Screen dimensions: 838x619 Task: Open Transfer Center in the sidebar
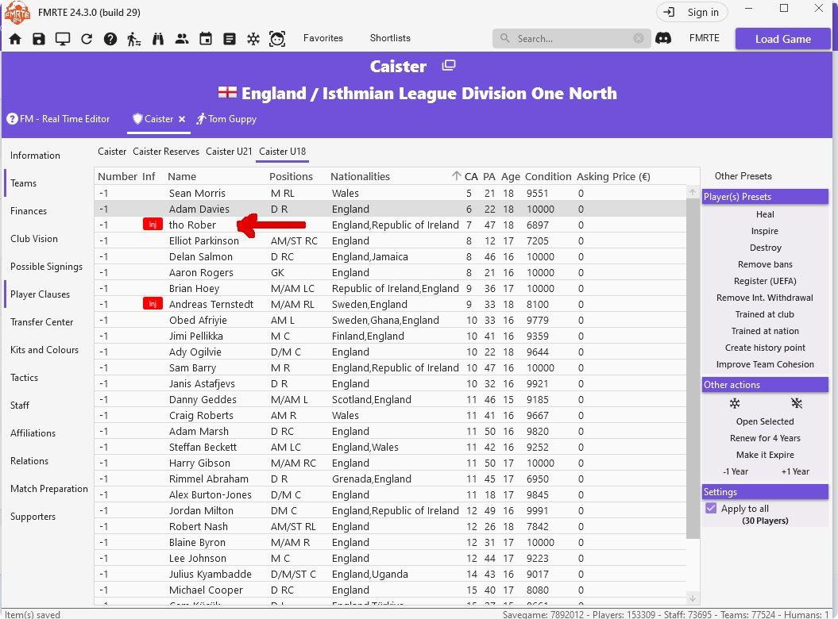pyautogui.click(x=41, y=322)
